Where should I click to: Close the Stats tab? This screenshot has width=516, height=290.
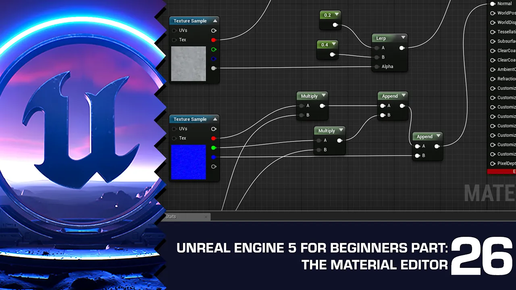point(206,217)
